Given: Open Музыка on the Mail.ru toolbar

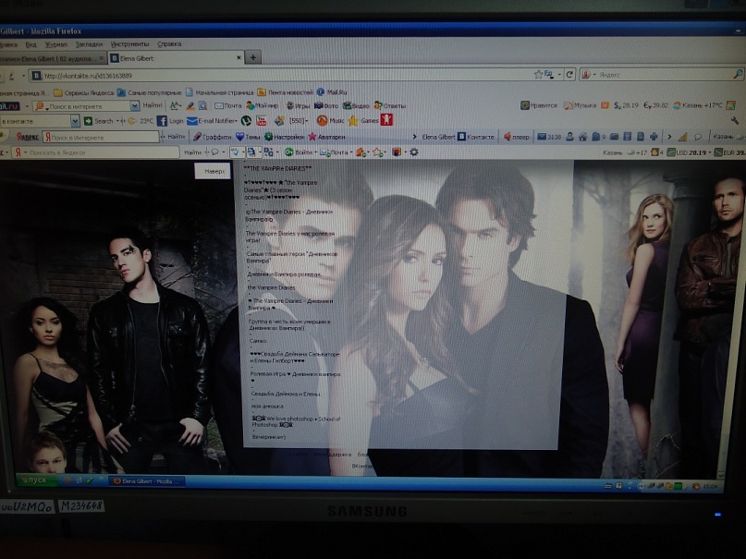Looking at the screenshot, I should pyautogui.click(x=580, y=105).
